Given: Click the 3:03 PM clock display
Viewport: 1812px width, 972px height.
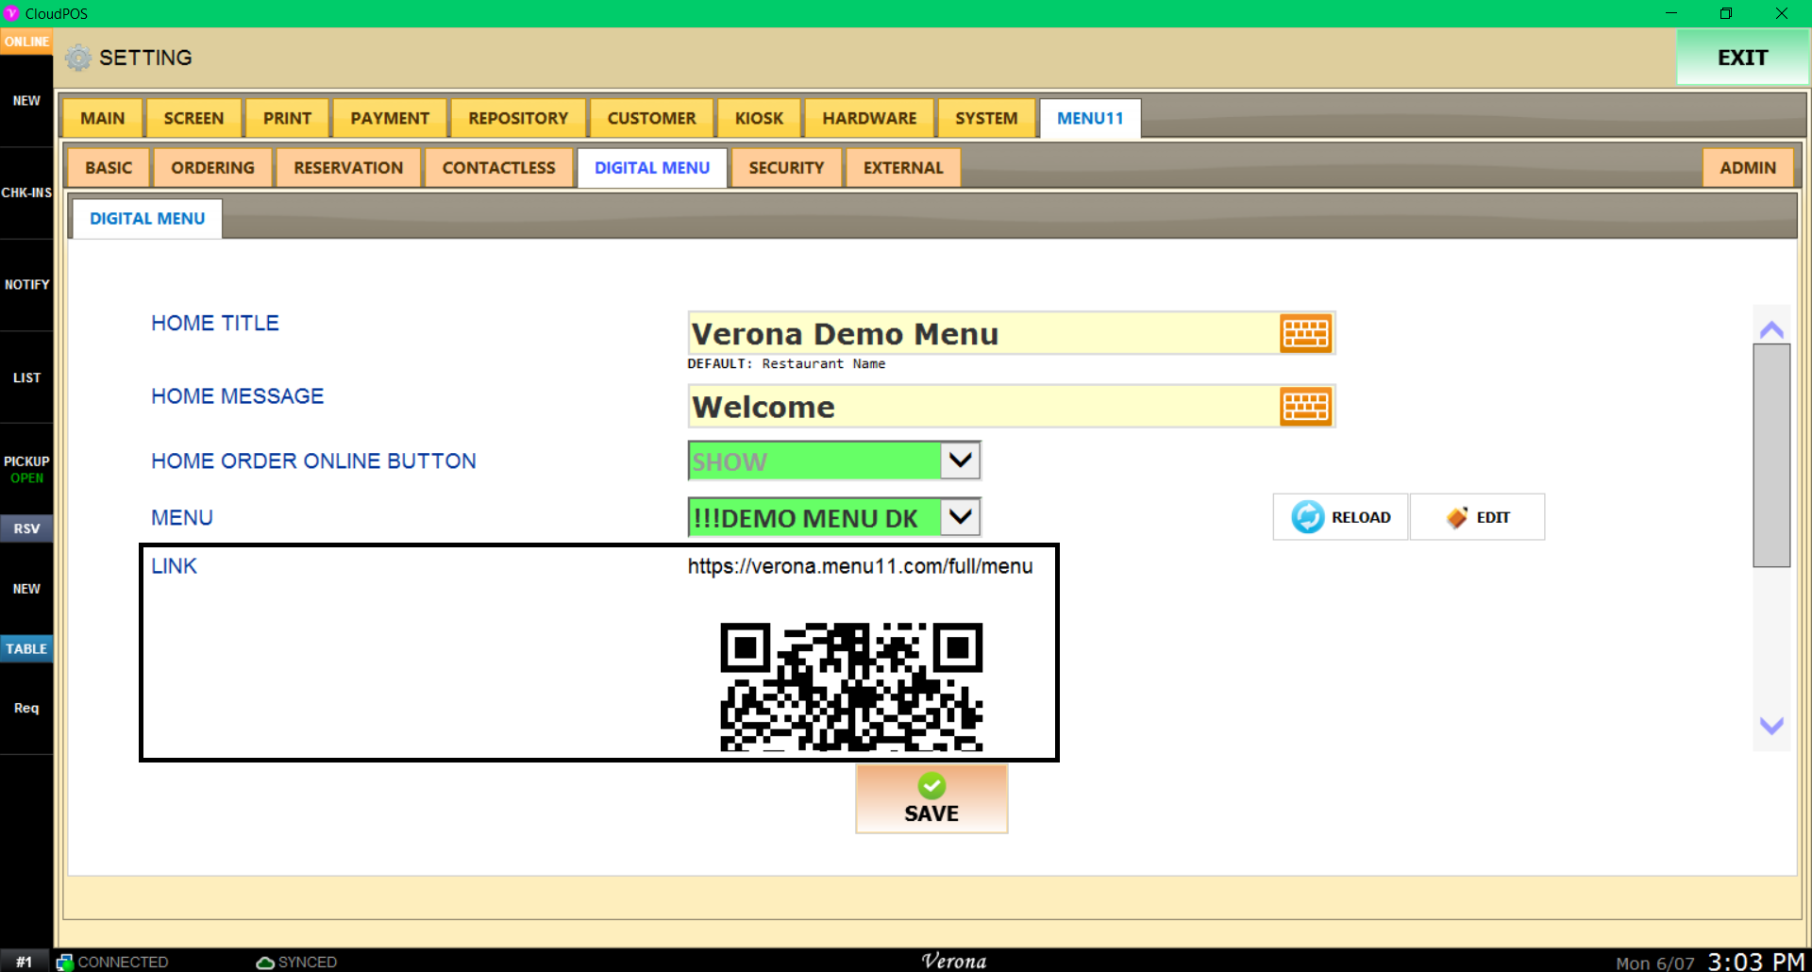Looking at the screenshot, I should pos(1755,961).
